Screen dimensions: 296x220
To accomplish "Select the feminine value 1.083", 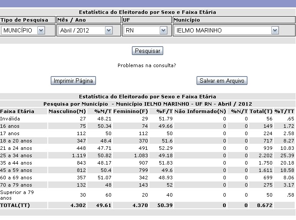I will [141, 155].
